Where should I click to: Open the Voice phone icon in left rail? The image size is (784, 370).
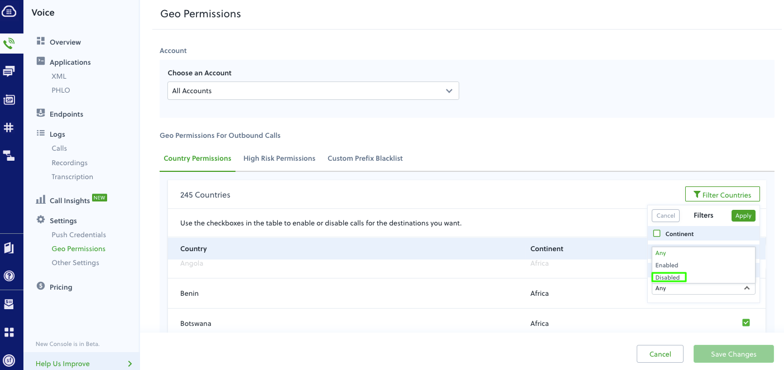[9, 43]
